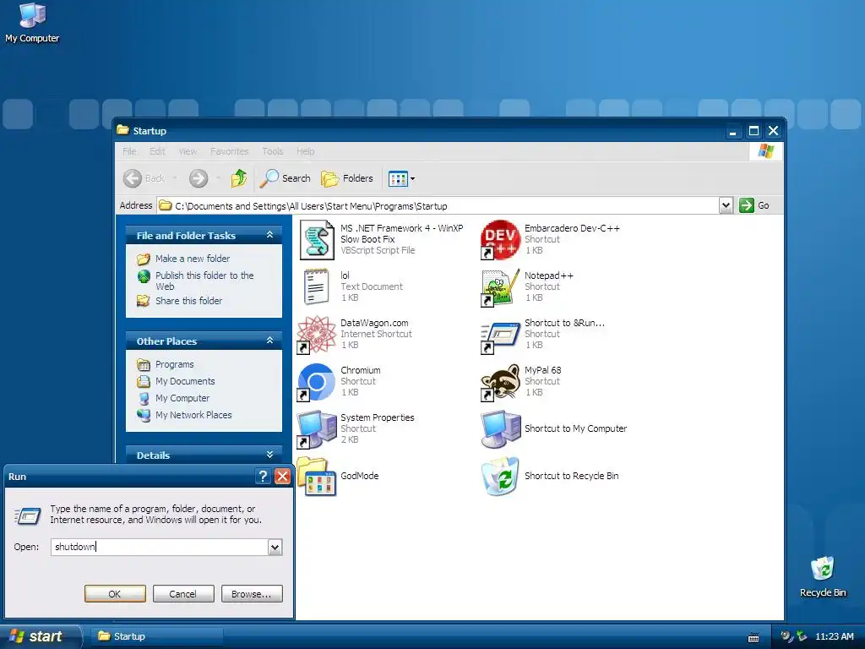
Task: Collapse the File and Folder Tasks panel
Action: [x=269, y=235]
